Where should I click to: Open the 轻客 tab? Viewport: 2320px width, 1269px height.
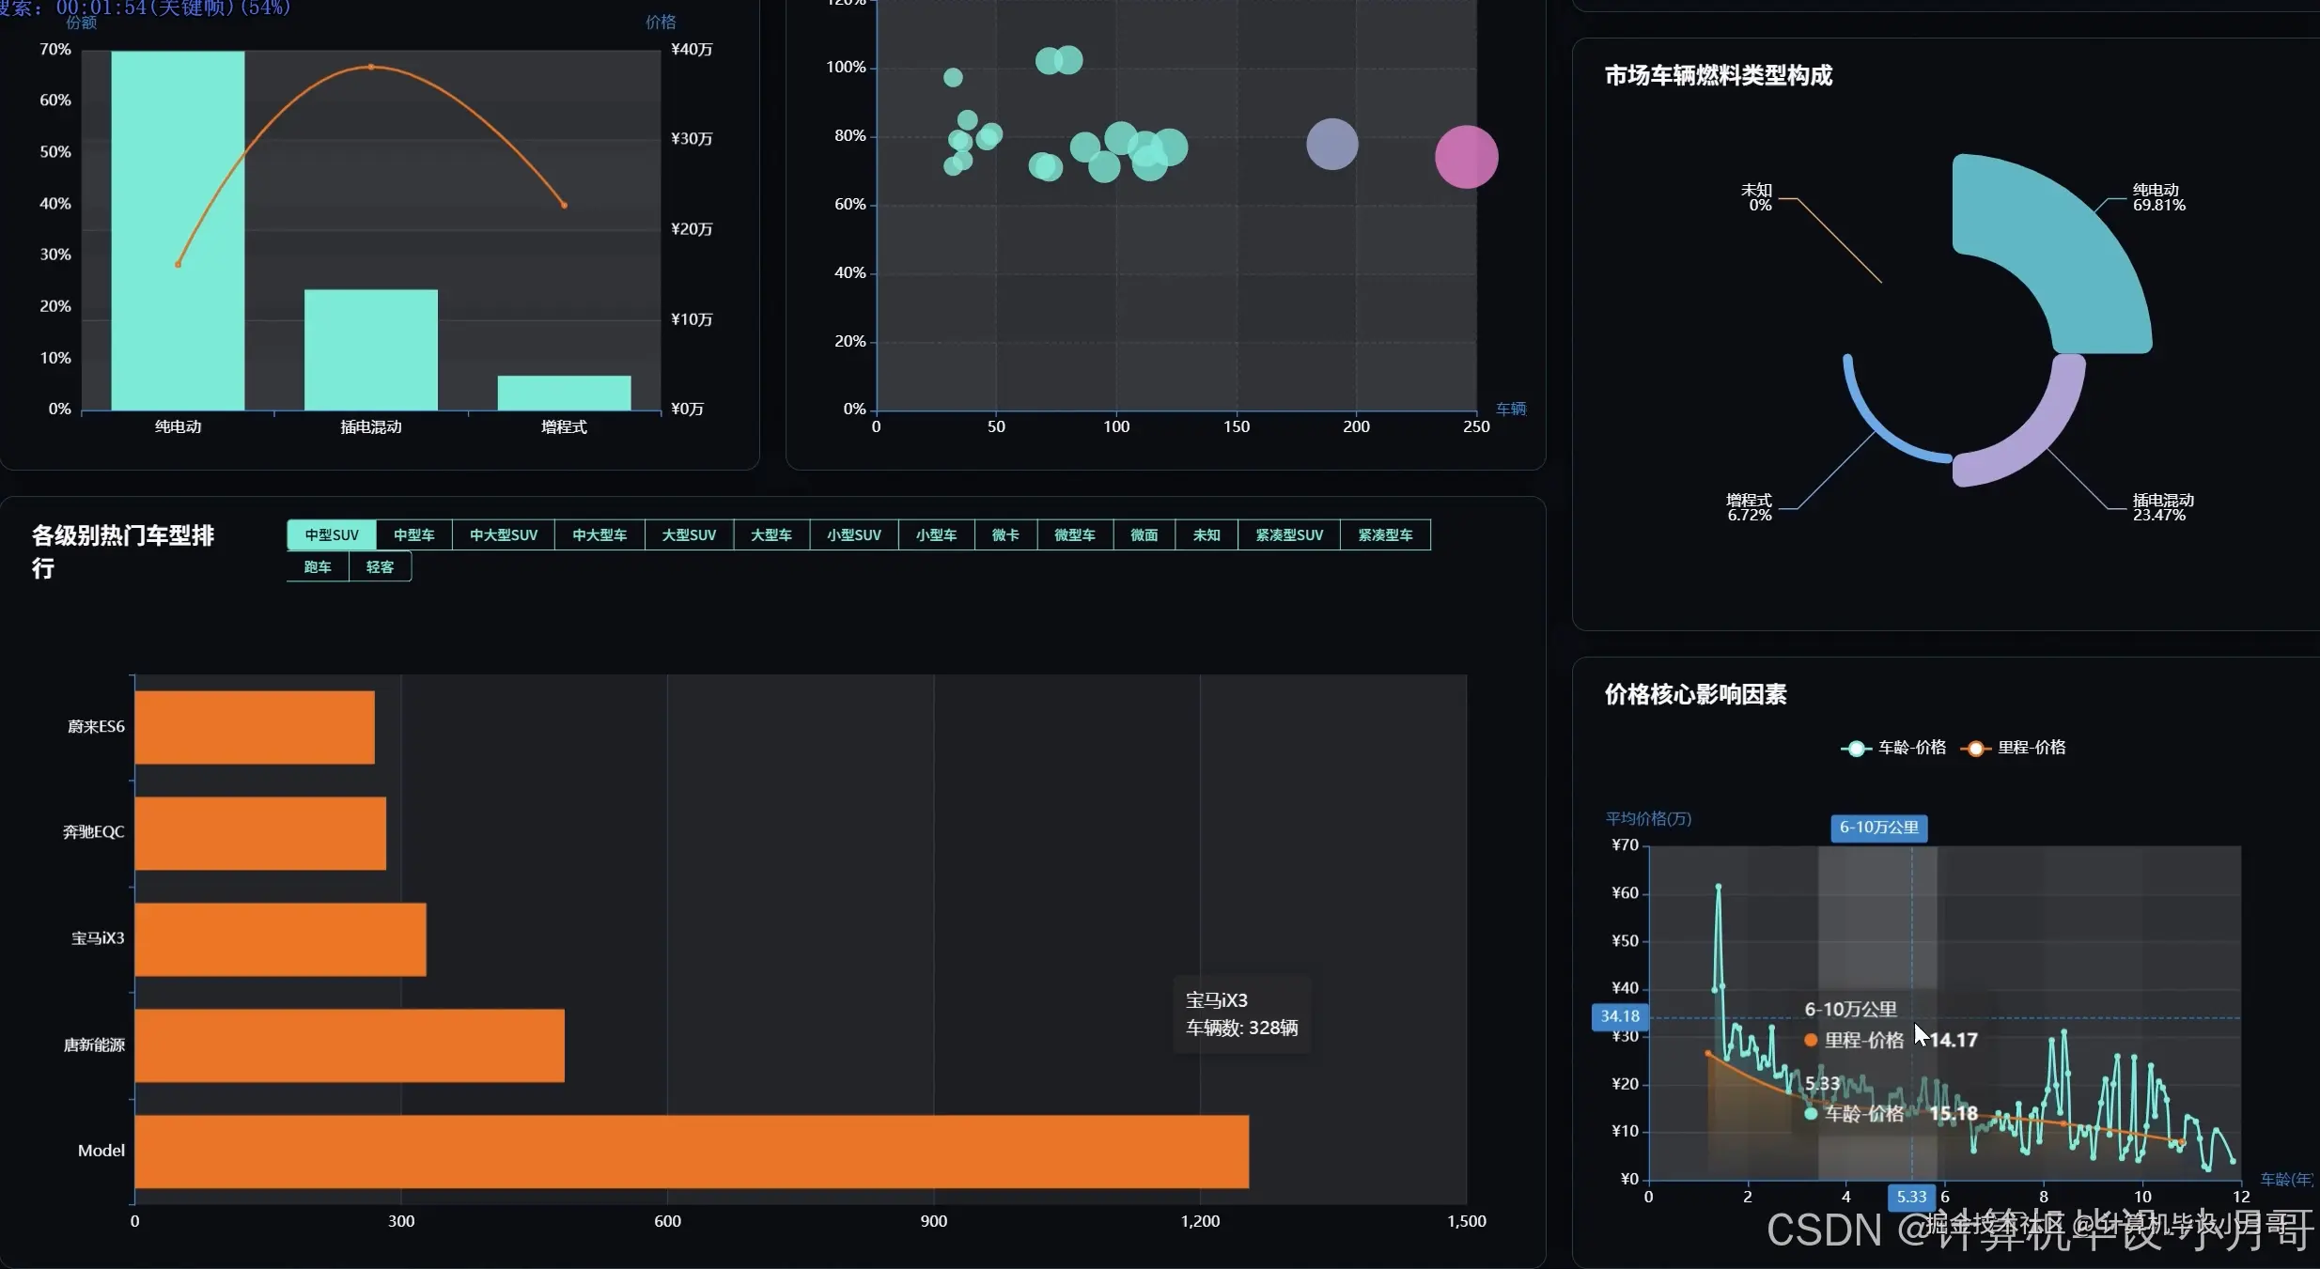click(380, 567)
